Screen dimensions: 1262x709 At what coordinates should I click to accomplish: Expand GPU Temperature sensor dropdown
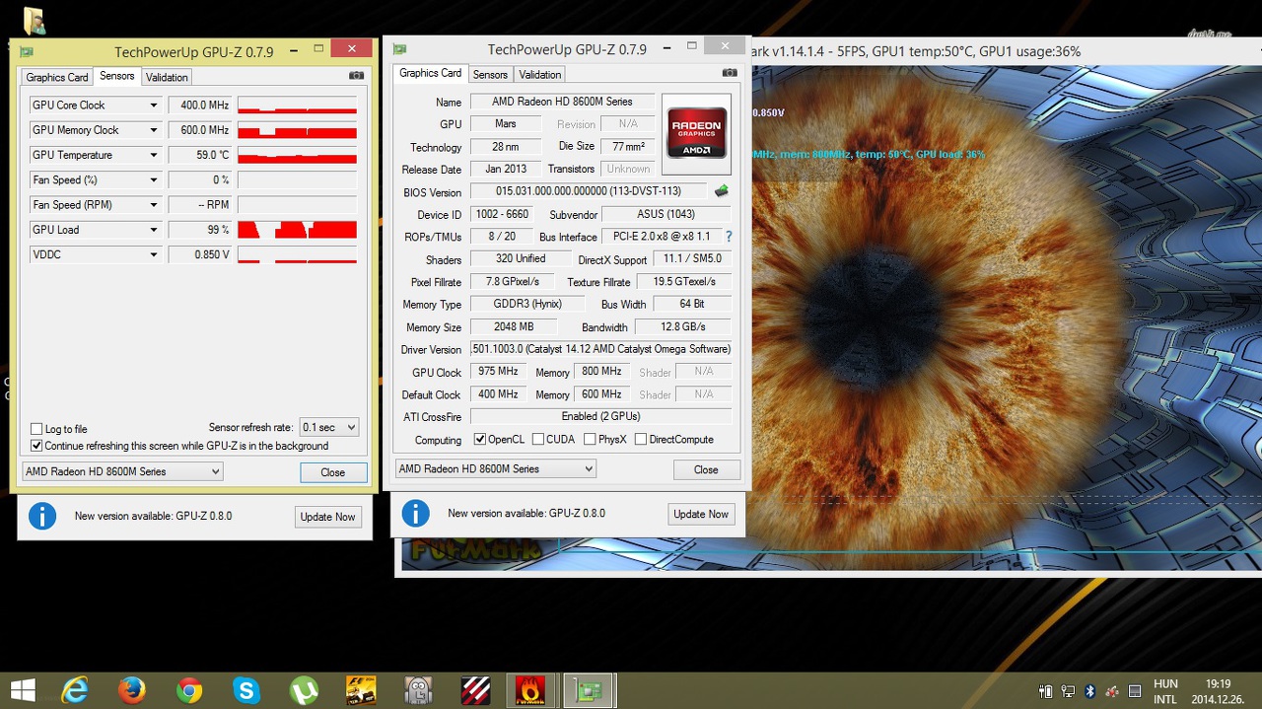click(153, 155)
